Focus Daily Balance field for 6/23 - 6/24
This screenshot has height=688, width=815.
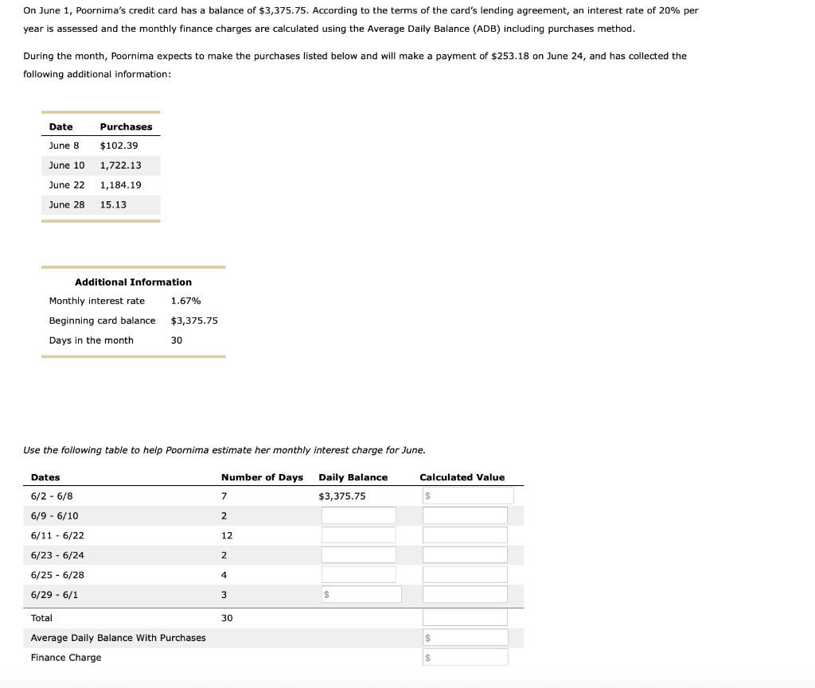pyautogui.click(x=359, y=554)
